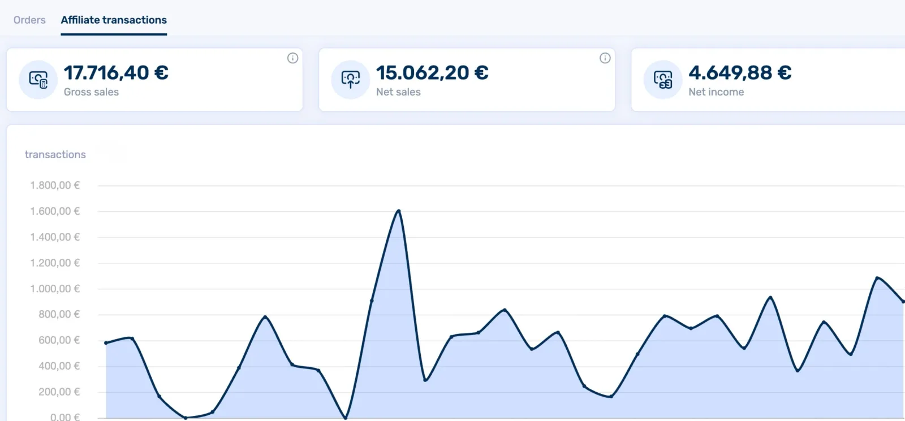
Task: Click the 15.062,20 € net sales value
Action: coord(432,72)
